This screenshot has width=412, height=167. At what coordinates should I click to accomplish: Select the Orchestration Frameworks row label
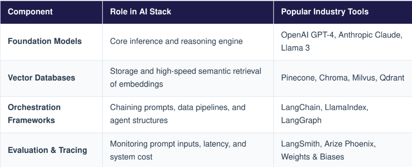click(x=34, y=114)
